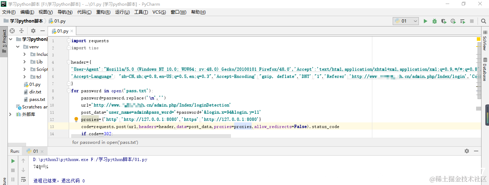Click pause output icon in Run panel
Screen dimensions: 489x185
pyautogui.click(x=13, y=180)
